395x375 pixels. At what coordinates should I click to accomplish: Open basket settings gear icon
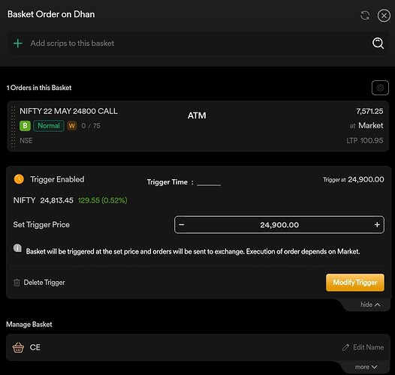380,88
